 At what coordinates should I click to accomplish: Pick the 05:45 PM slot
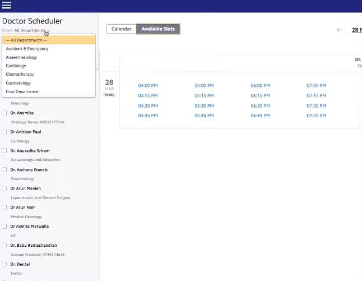point(204,116)
